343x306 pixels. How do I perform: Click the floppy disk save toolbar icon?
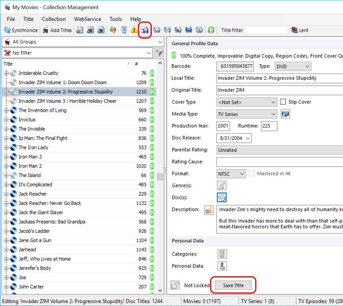pos(145,30)
